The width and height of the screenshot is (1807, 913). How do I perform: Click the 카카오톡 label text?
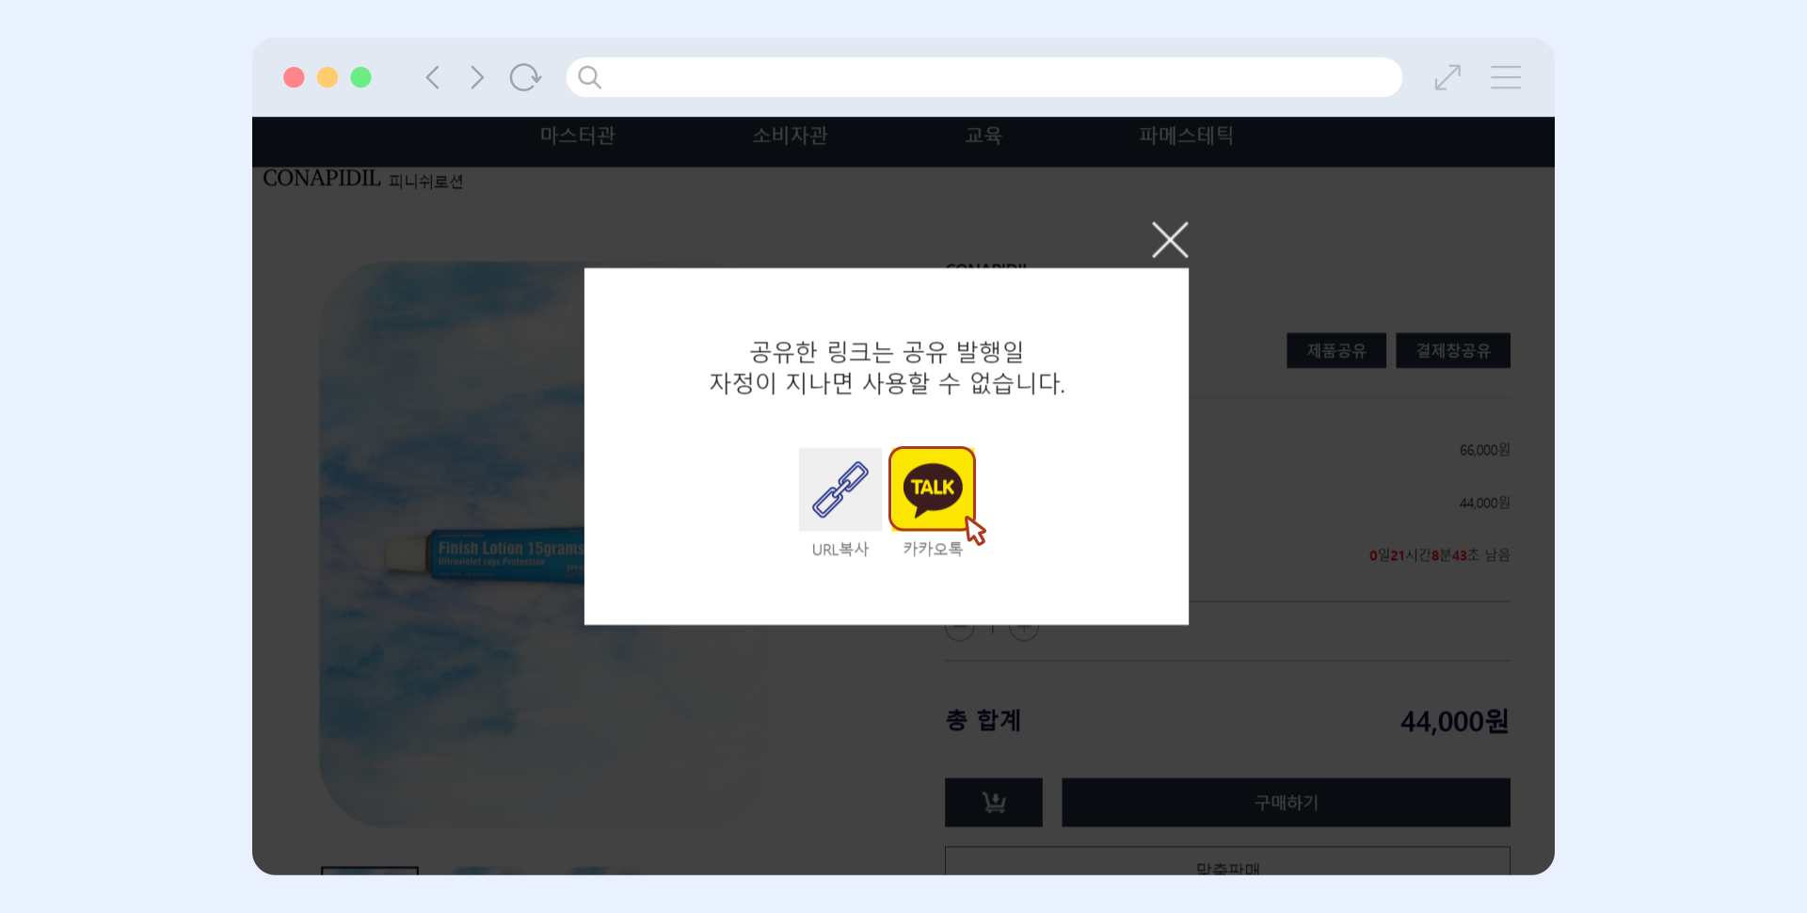(x=933, y=548)
